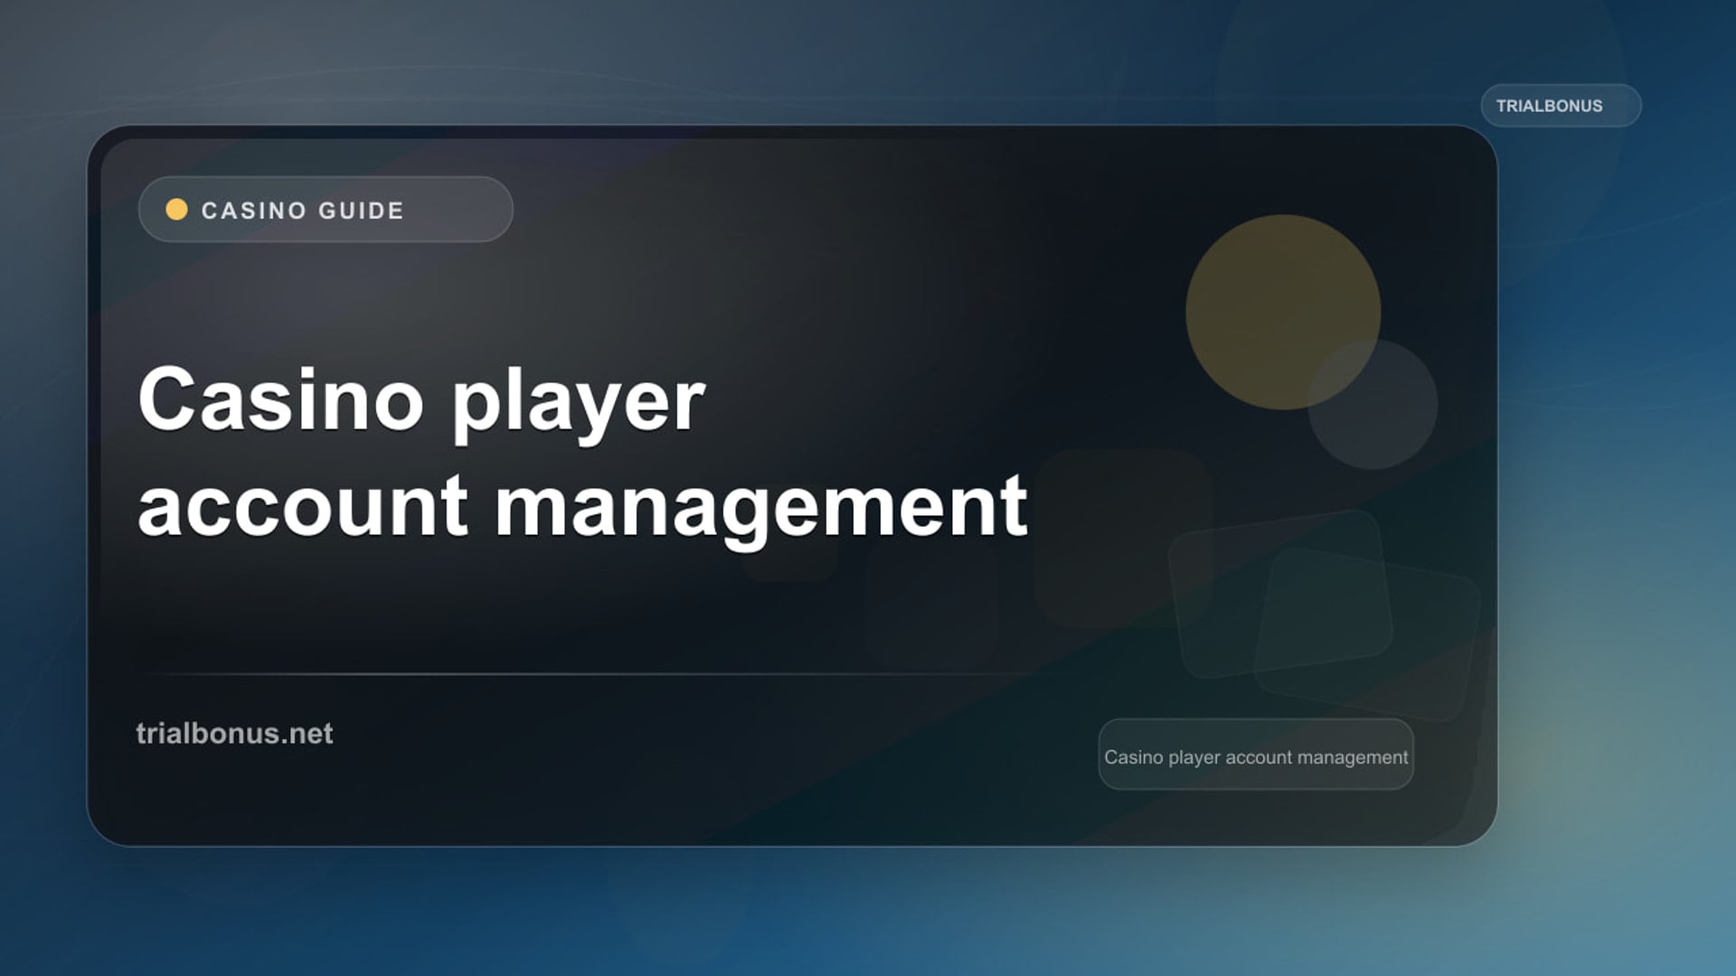The image size is (1736, 976).
Task: Click the yellow dot in CASINO GUIDE pill
Action: pyautogui.click(x=176, y=210)
